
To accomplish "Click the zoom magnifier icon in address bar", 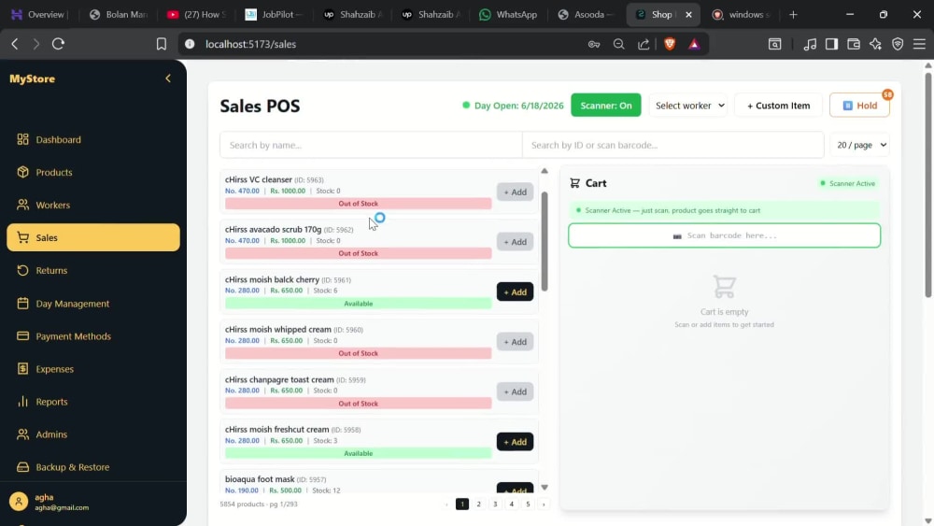I will (619, 44).
